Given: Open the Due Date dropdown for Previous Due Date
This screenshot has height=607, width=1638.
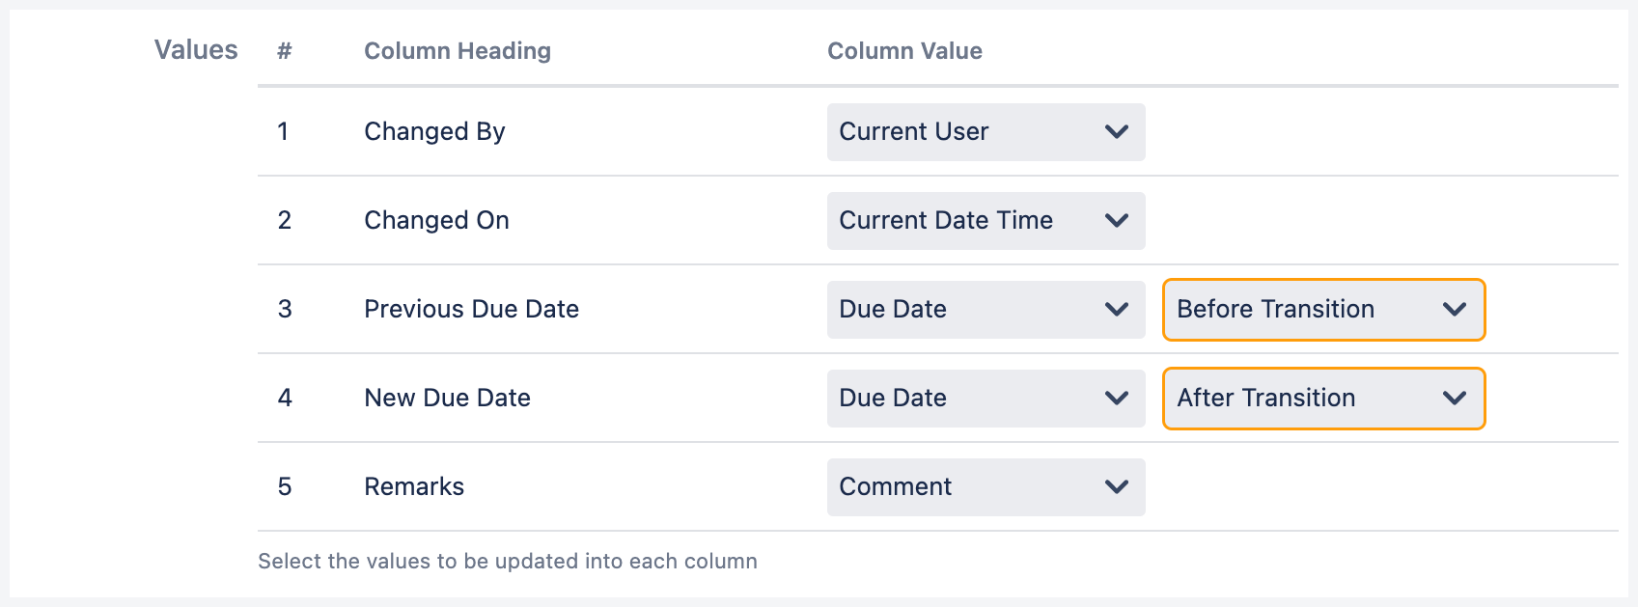Looking at the screenshot, I should [x=985, y=310].
